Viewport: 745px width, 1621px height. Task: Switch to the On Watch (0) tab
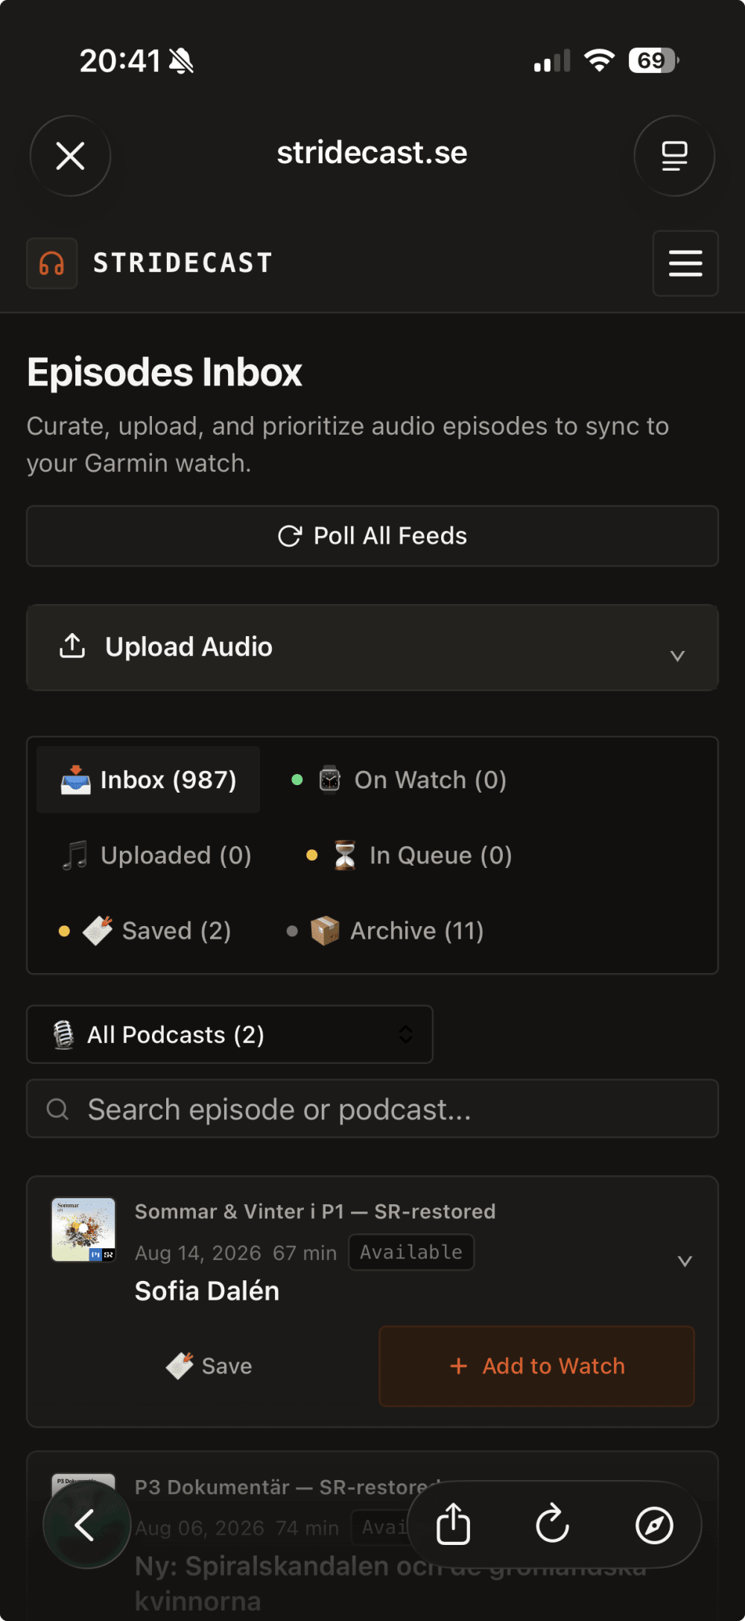pyautogui.click(x=399, y=780)
